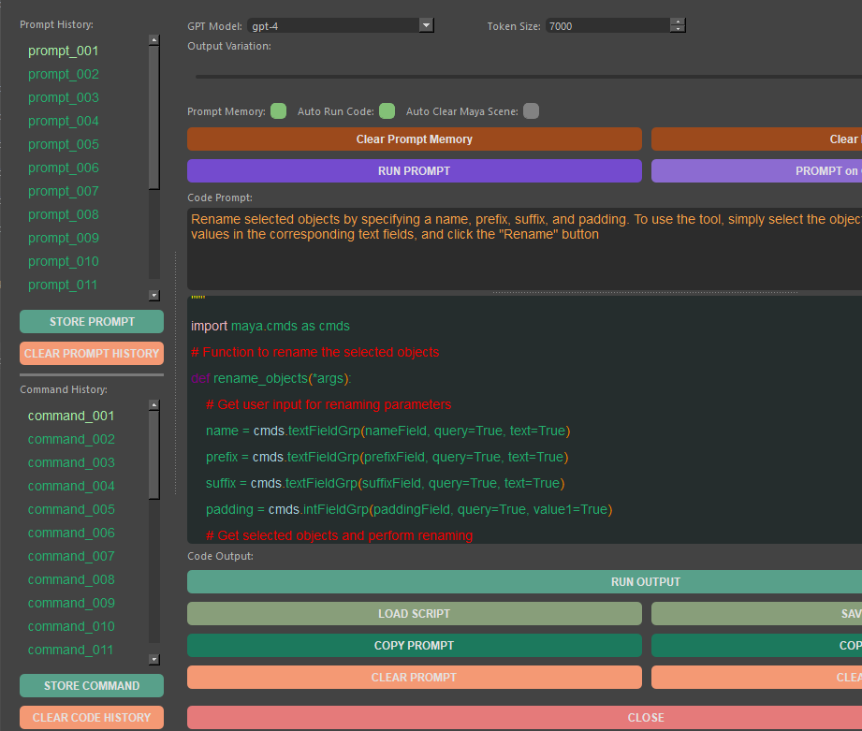The width and height of the screenshot is (862, 731).
Task: Increase Token Size with the up arrow
Action: 678,22
